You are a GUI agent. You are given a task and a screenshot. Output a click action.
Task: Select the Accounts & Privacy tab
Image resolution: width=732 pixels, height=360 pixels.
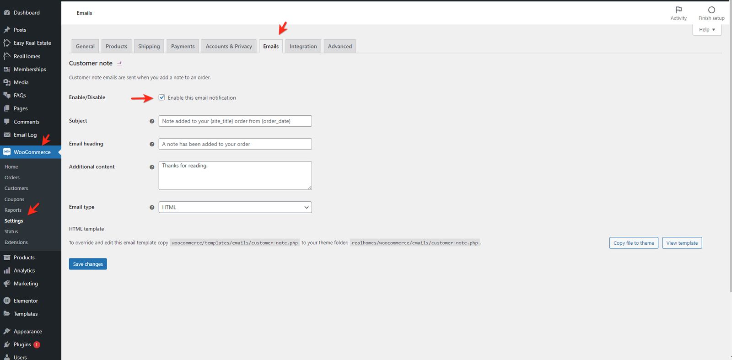tap(229, 46)
